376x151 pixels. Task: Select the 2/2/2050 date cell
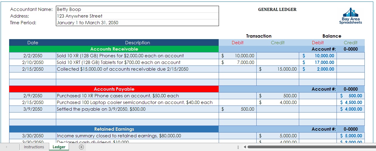32,56
